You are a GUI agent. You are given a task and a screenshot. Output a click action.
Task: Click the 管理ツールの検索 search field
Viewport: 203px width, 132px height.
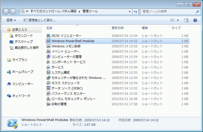tap(168, 11)
